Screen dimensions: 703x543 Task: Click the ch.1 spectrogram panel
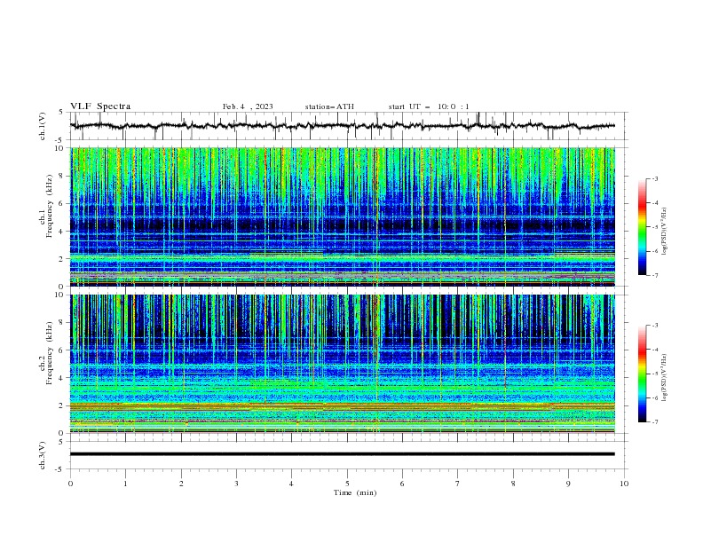pos(343,216)
